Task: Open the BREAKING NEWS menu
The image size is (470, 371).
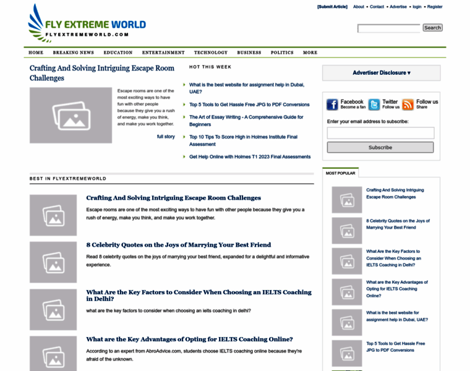Action: point(74,53)
